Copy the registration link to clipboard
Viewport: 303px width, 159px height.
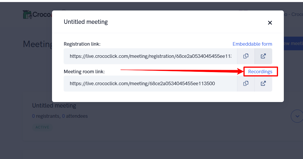[x=246, y=56]
